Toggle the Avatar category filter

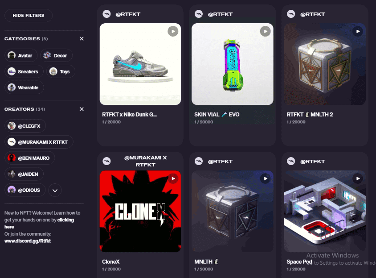tap(21, 55)
